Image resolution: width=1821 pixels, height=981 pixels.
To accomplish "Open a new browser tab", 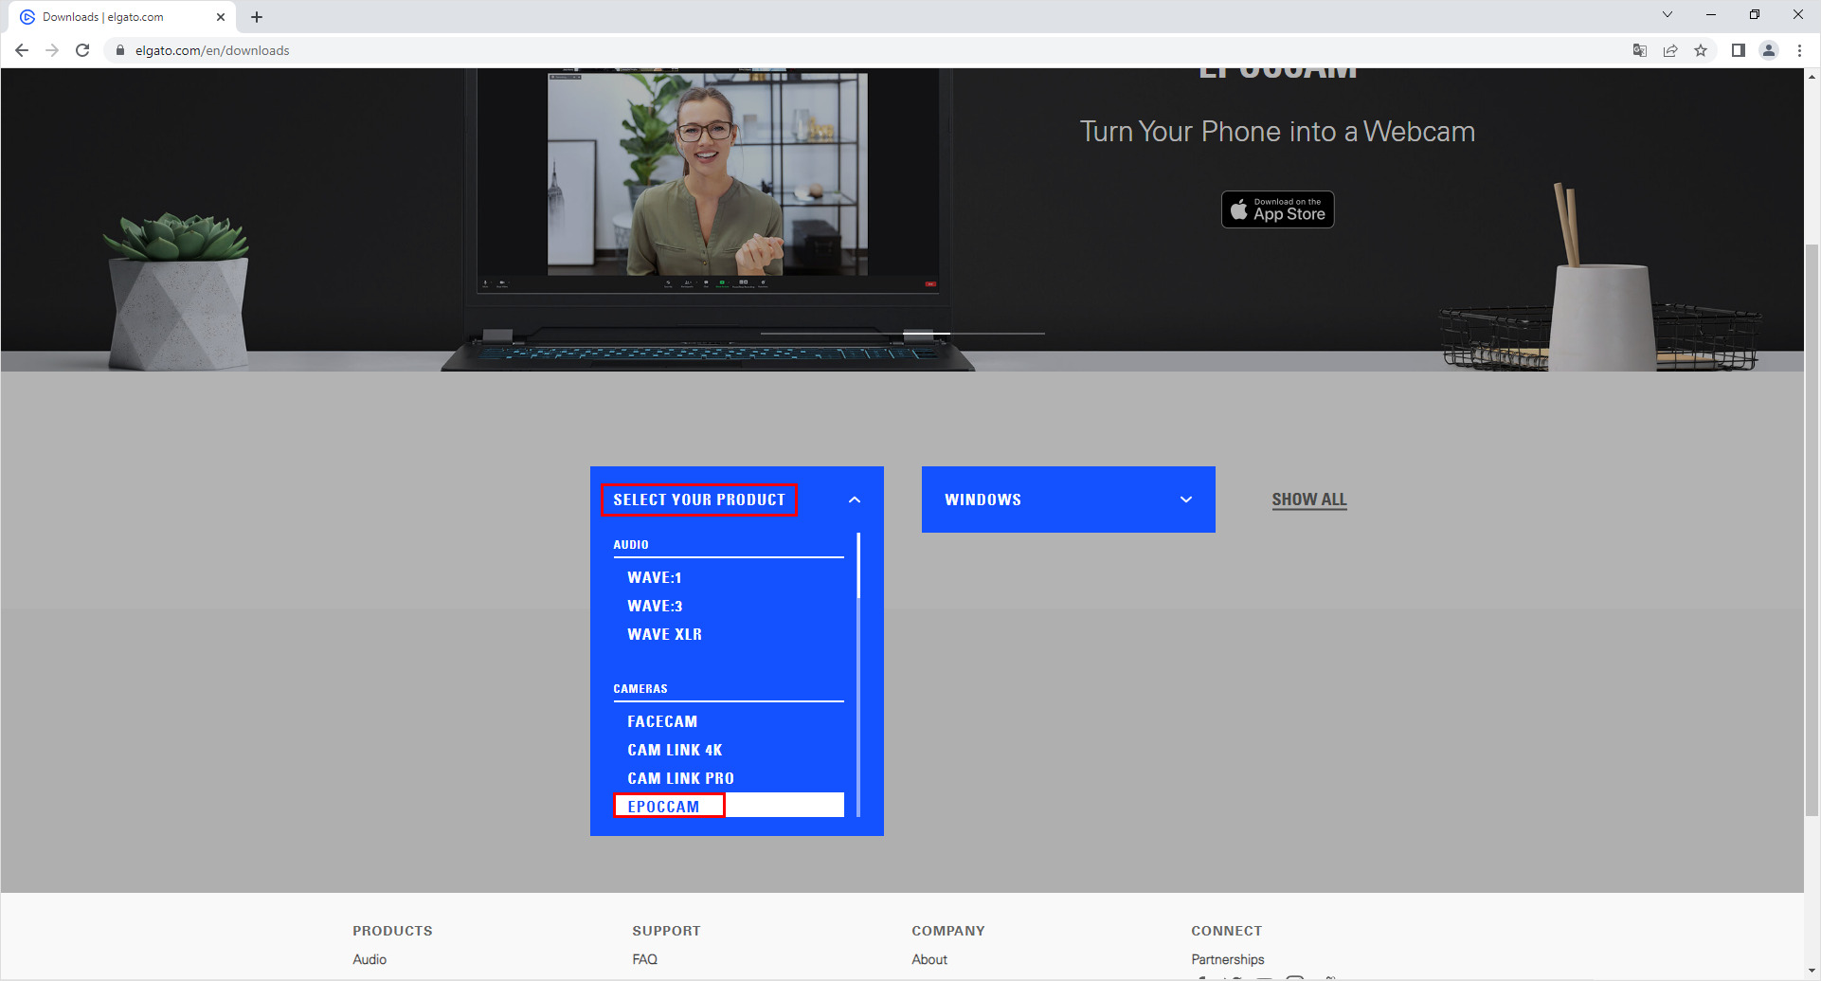I will point(257,17).
